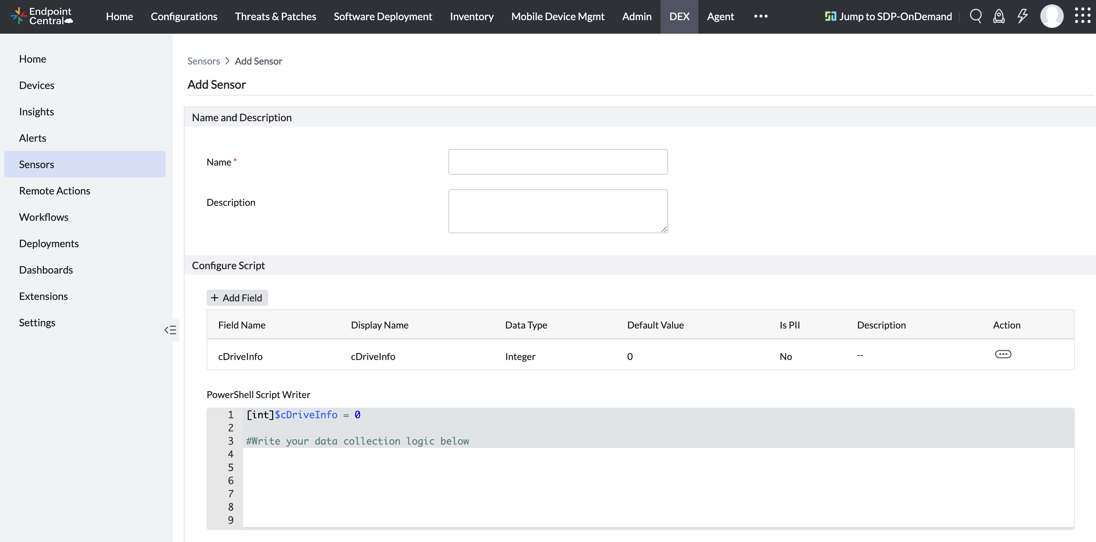Screen dimensions: 1096x542
Task: Open the profile avatar menu
Action: pos(1052,16)
